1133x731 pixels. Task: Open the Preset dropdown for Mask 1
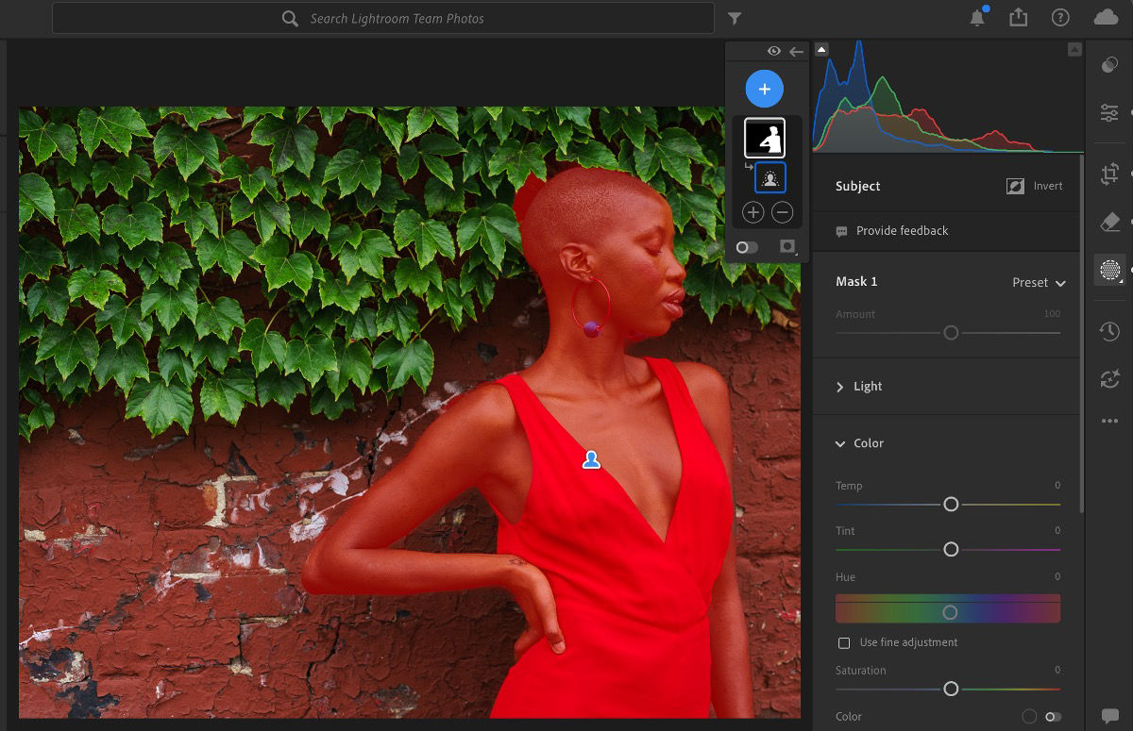click(1037, 282)
